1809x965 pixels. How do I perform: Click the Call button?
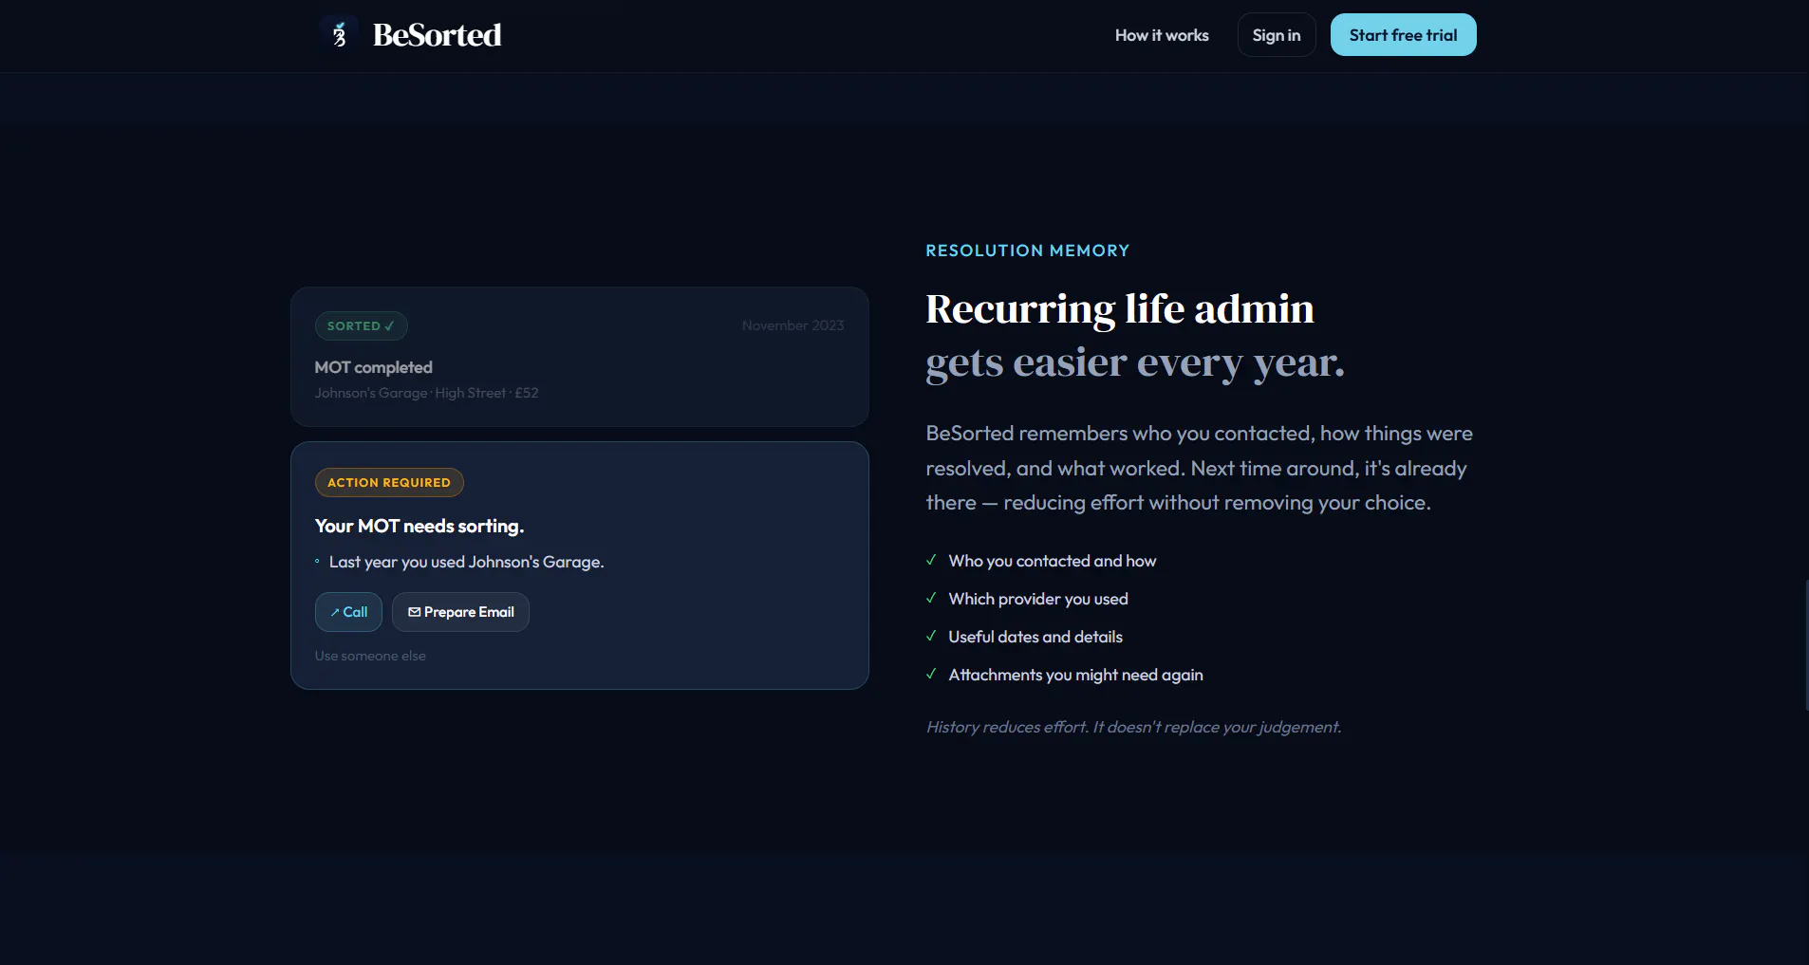click(348, 612)
